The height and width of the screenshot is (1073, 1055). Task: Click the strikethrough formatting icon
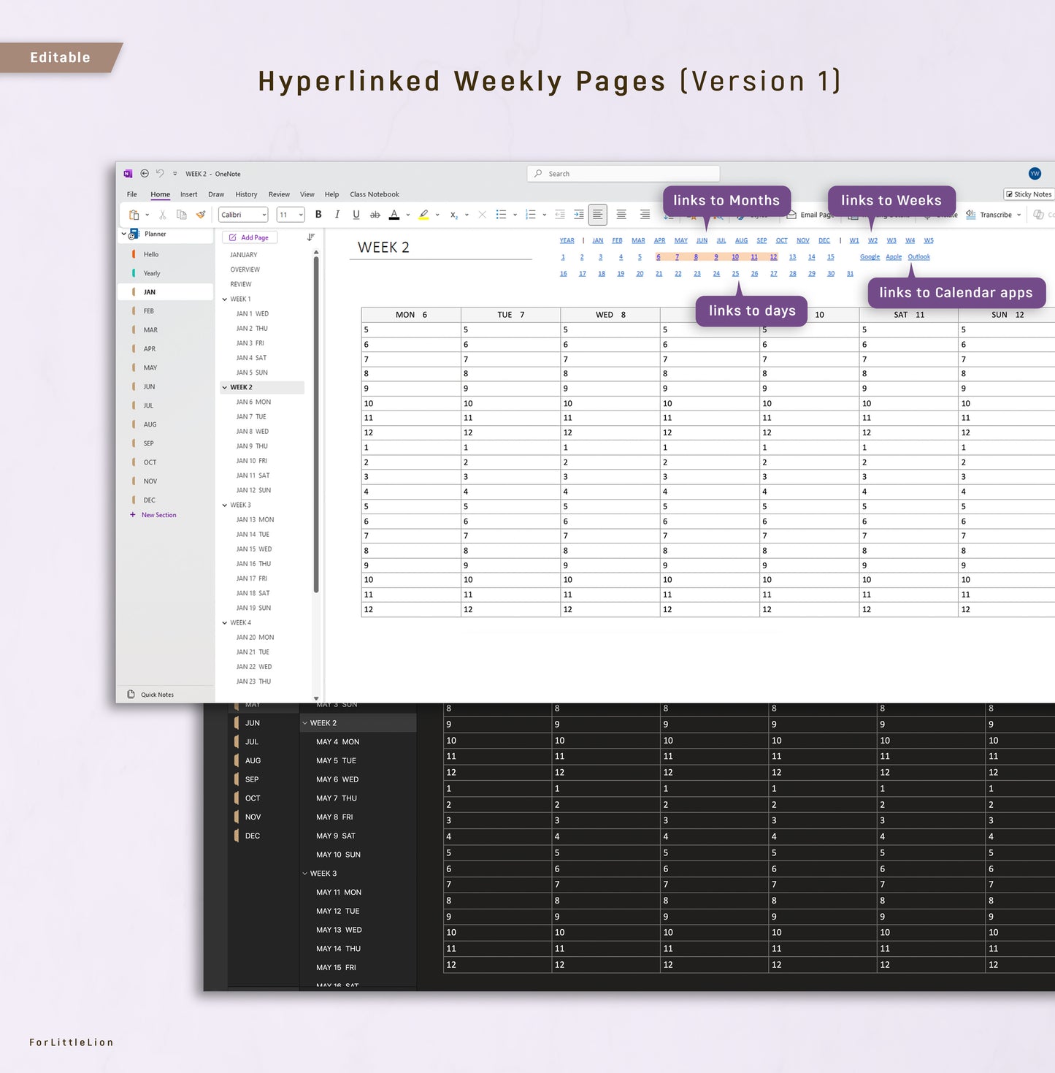(x=375, y=214)
